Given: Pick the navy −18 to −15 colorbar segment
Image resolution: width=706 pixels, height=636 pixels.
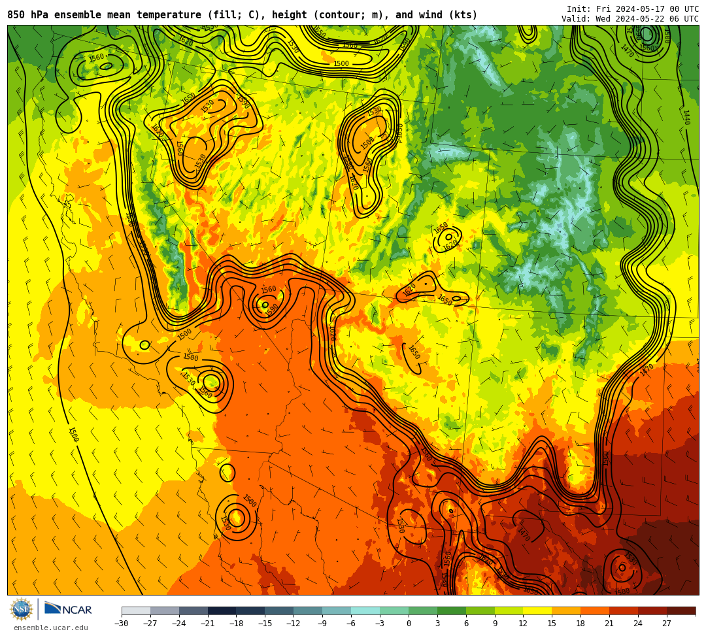Looking at the screenshot, I should coord(251,611).
